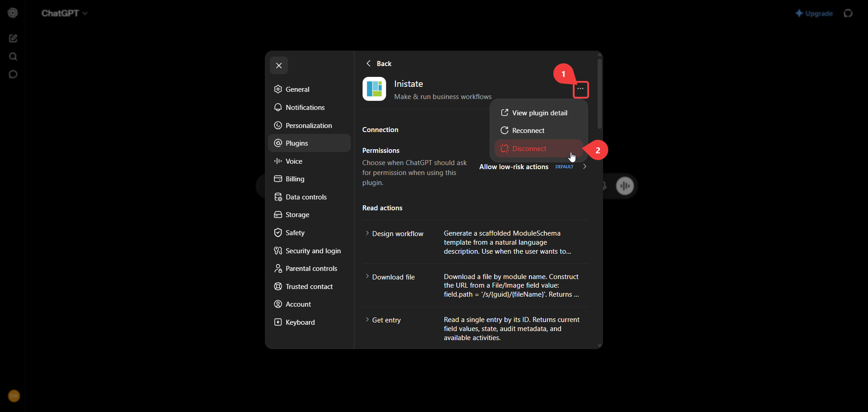Open Security and login settings
Viewport: 868px width, 412px height.
coord(309,251)
